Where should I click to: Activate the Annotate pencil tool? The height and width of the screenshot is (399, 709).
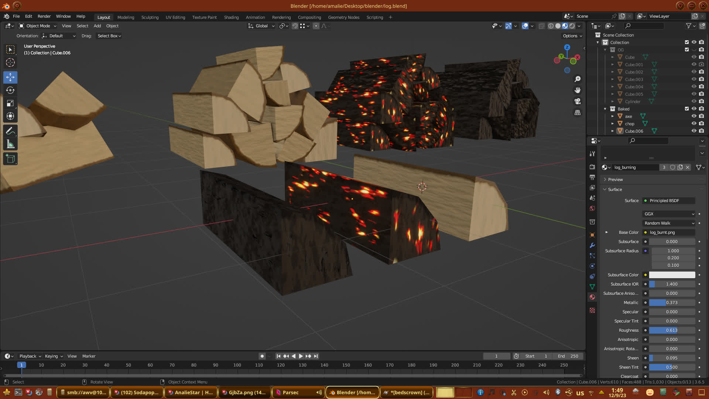pyautogui.click(x=10, y=131)
